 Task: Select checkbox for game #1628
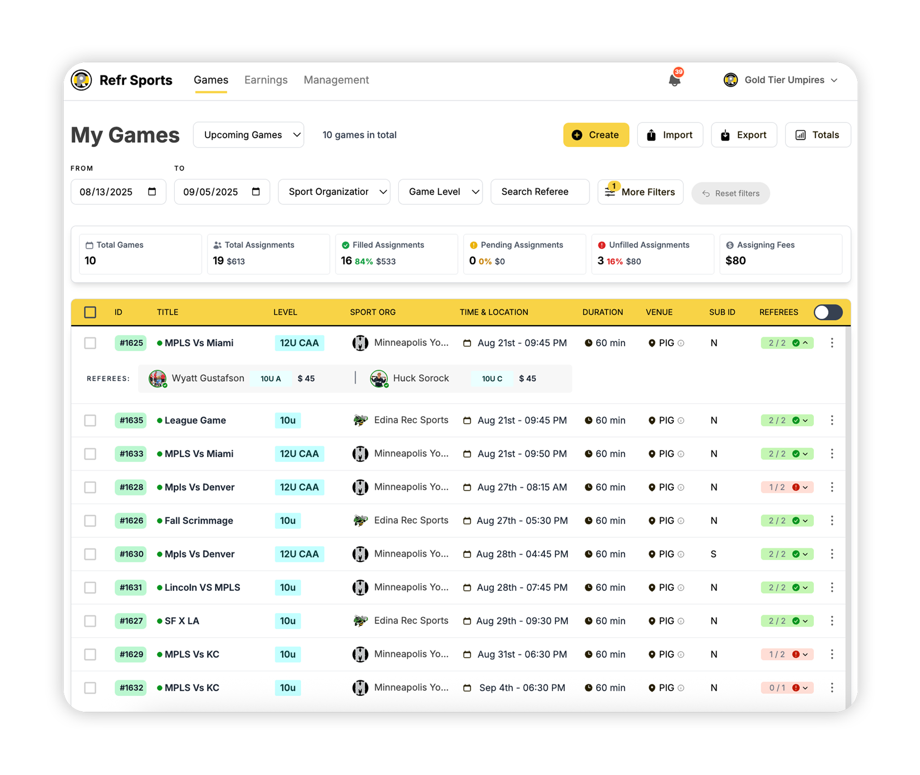point(90,487)
